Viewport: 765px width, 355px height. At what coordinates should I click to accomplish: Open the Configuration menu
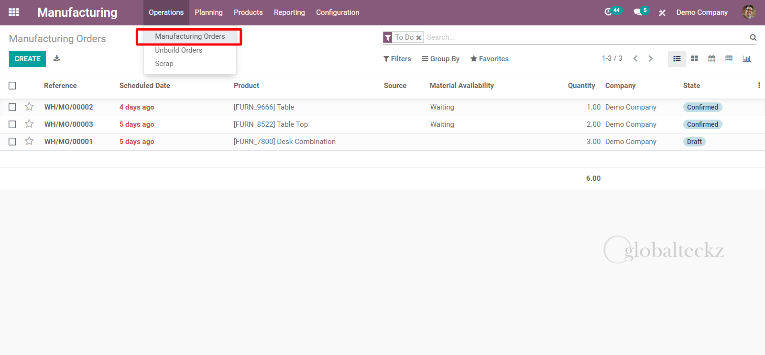(x=338, y=12)
